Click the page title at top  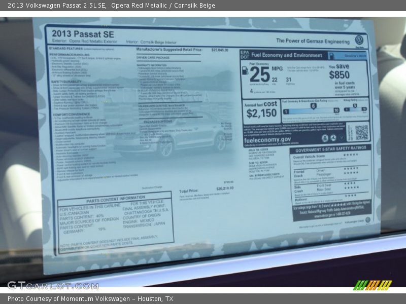click(111, 6)
